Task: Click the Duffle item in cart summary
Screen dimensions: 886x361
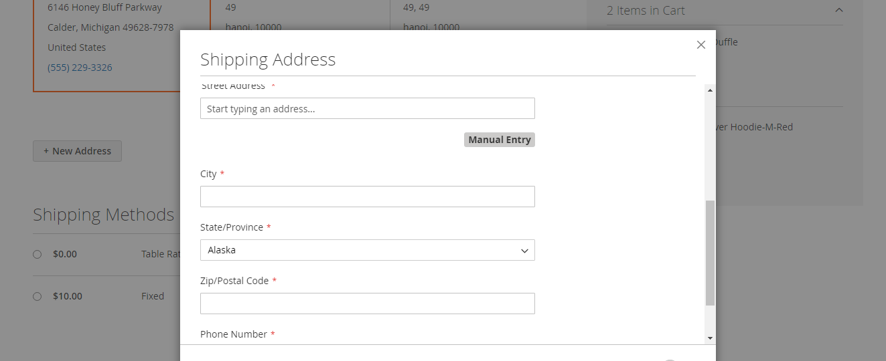Action: [x=726, y=42]
